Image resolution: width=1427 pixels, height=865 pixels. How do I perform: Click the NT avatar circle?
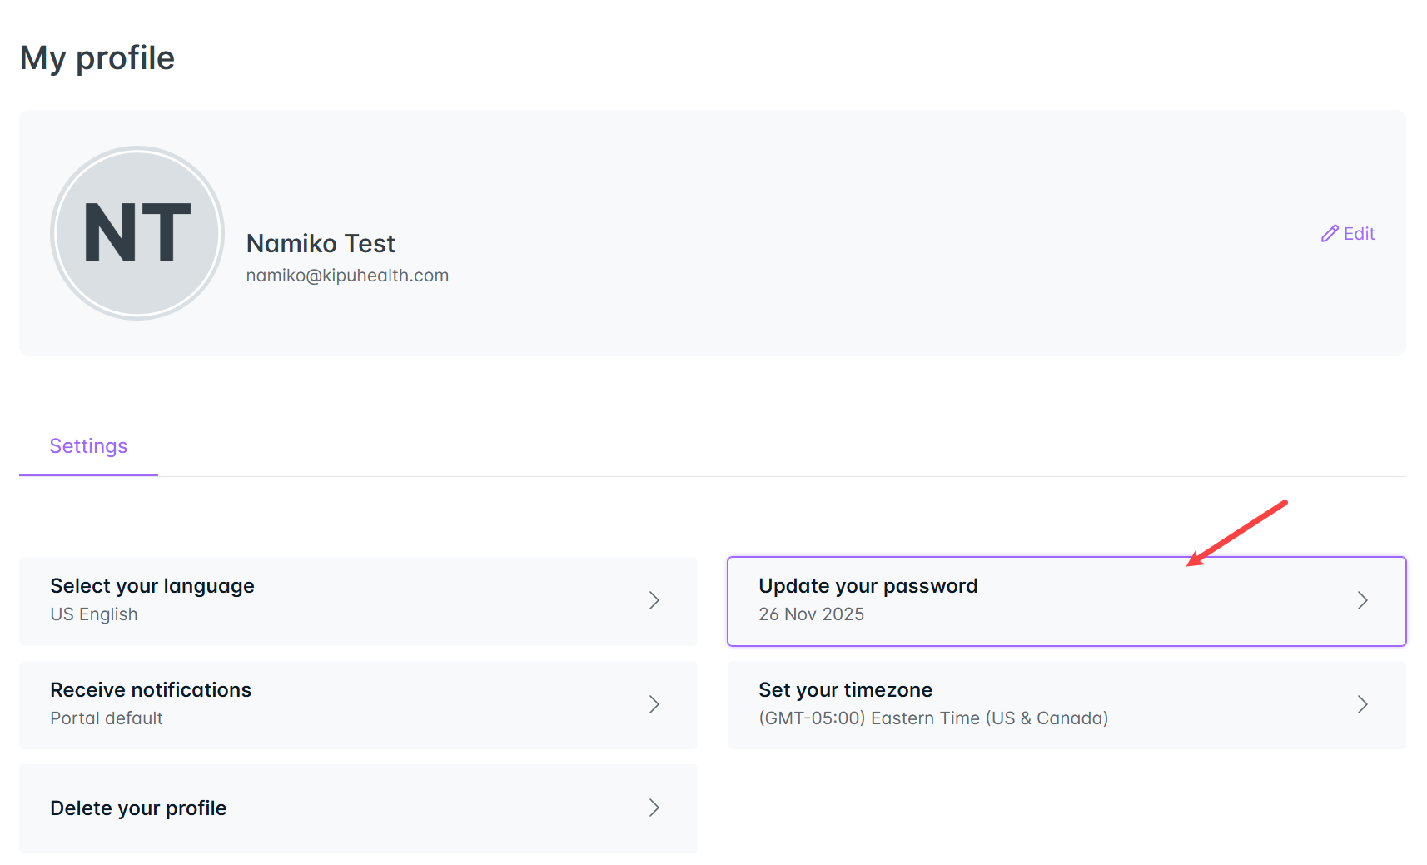point(137,233)
